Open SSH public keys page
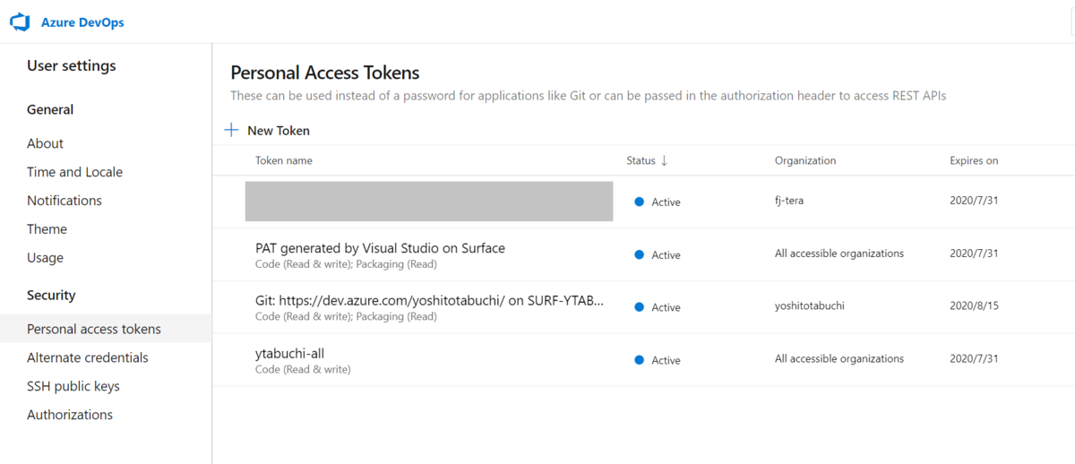This screenshot has width=1075, height=464. pyautogui.click(x=73, y=386)
